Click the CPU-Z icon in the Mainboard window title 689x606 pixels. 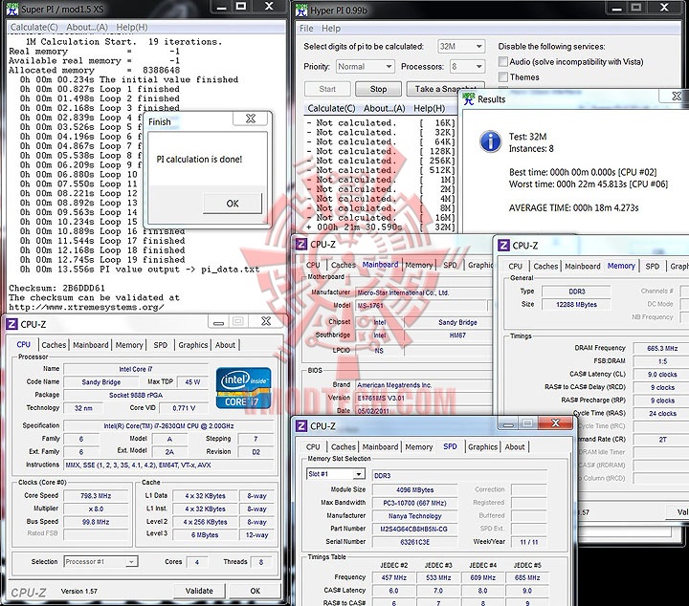(x=301, y=244)
